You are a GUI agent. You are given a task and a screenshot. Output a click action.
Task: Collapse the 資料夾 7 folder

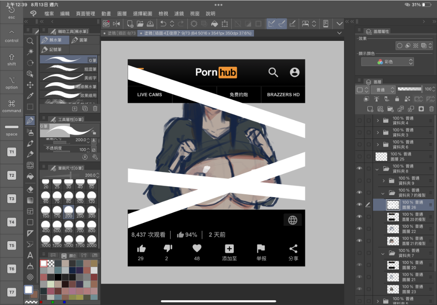383,253
